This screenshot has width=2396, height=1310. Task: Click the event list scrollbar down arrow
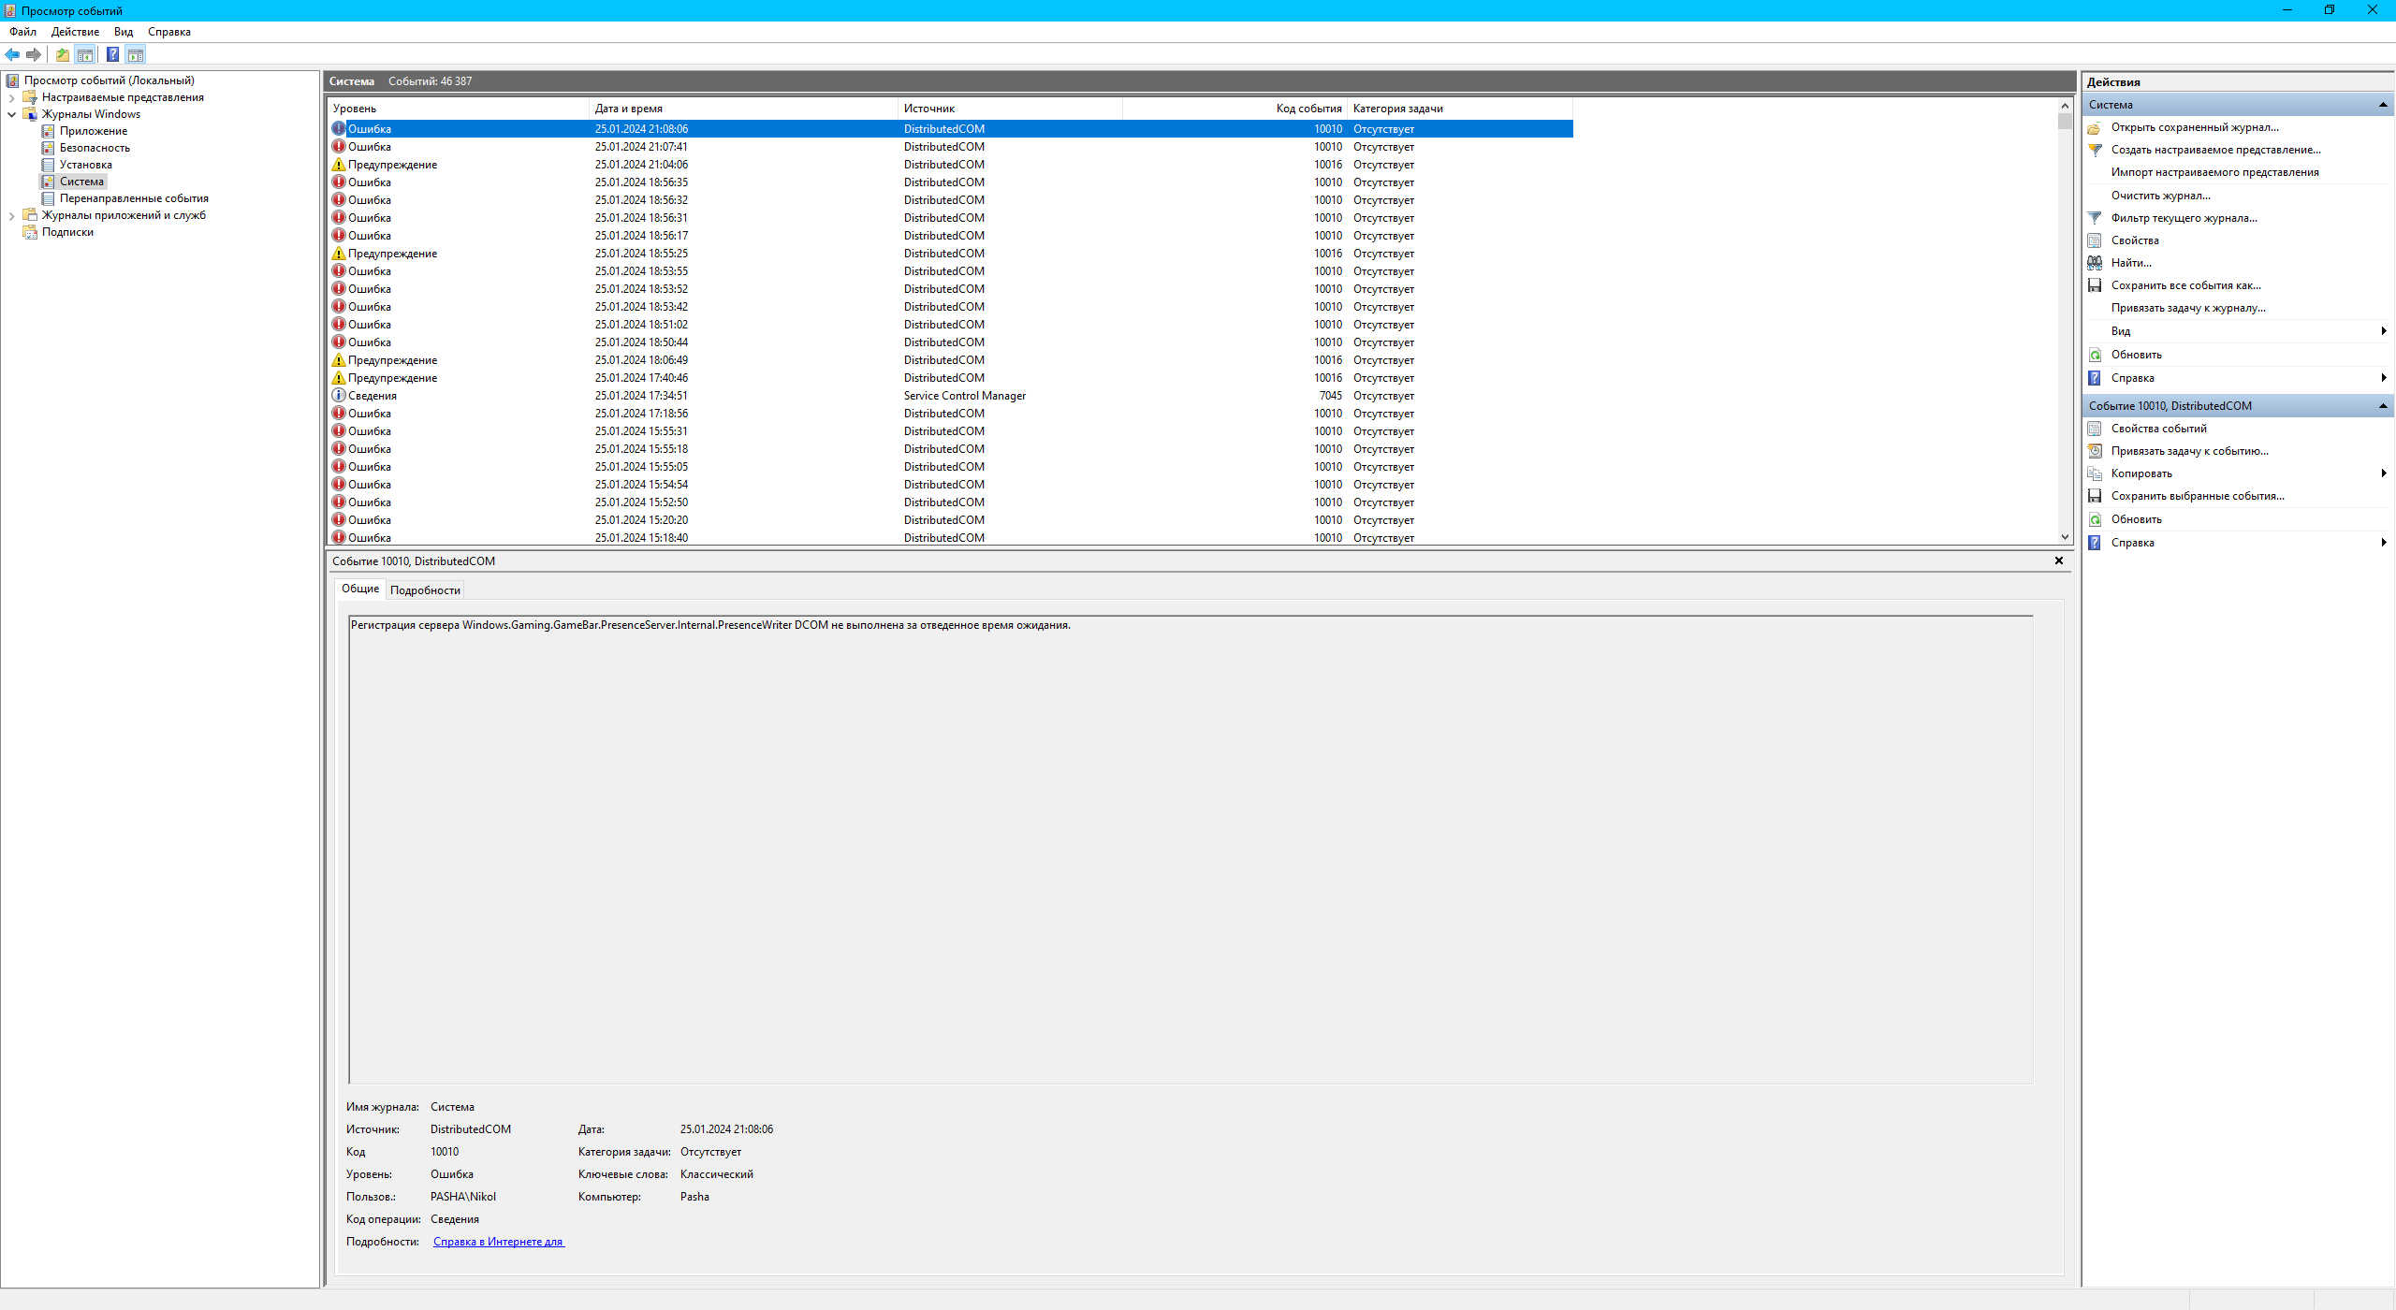[2065, 537]
